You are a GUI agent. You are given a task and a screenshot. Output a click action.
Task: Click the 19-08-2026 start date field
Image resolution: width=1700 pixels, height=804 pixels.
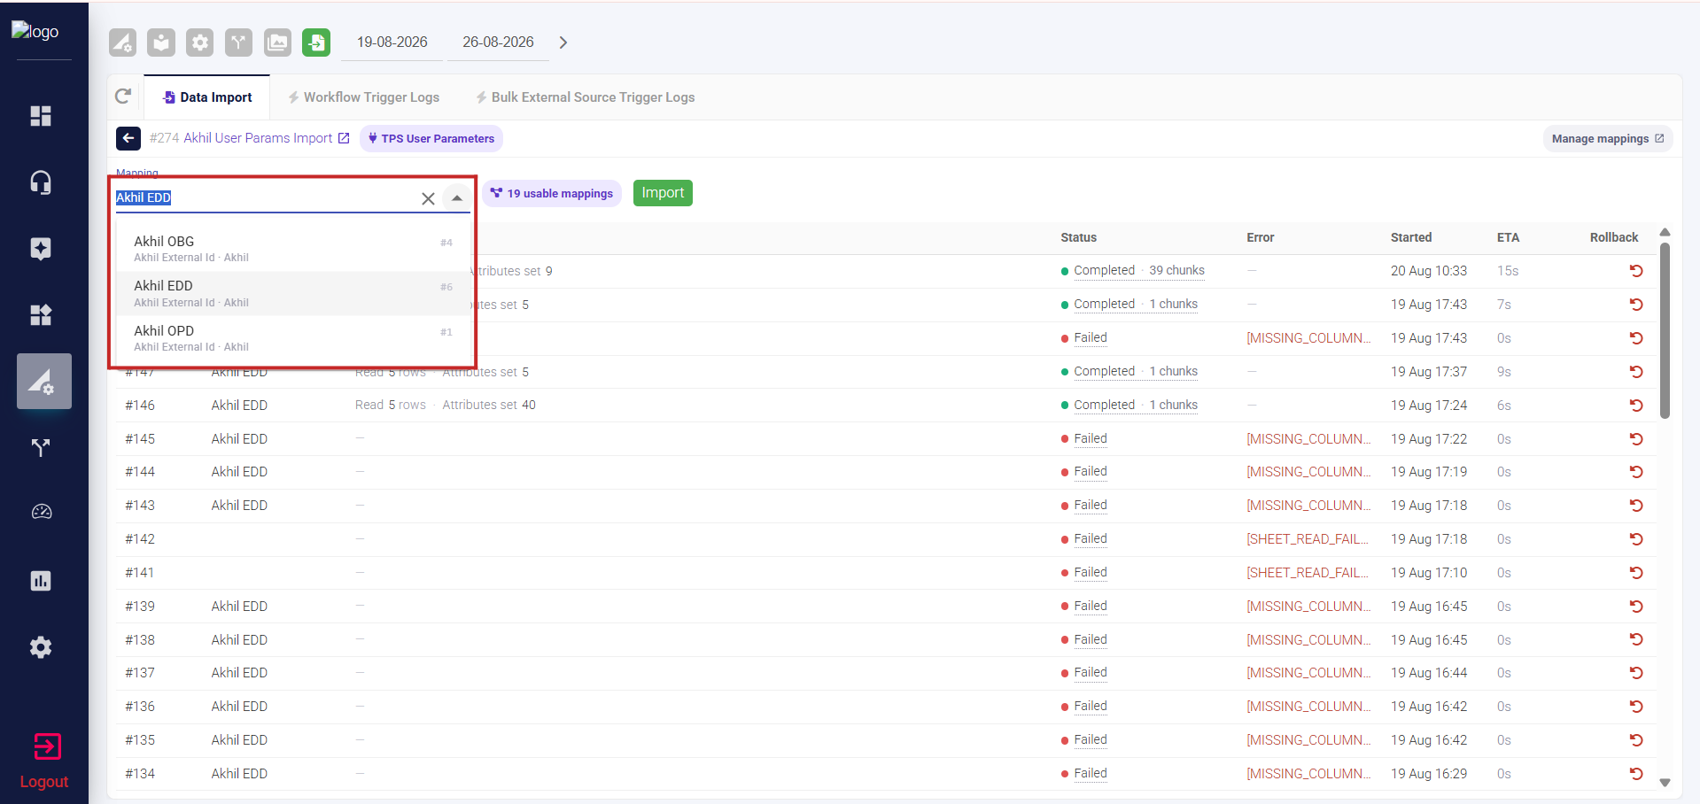(x=392, y=43)
